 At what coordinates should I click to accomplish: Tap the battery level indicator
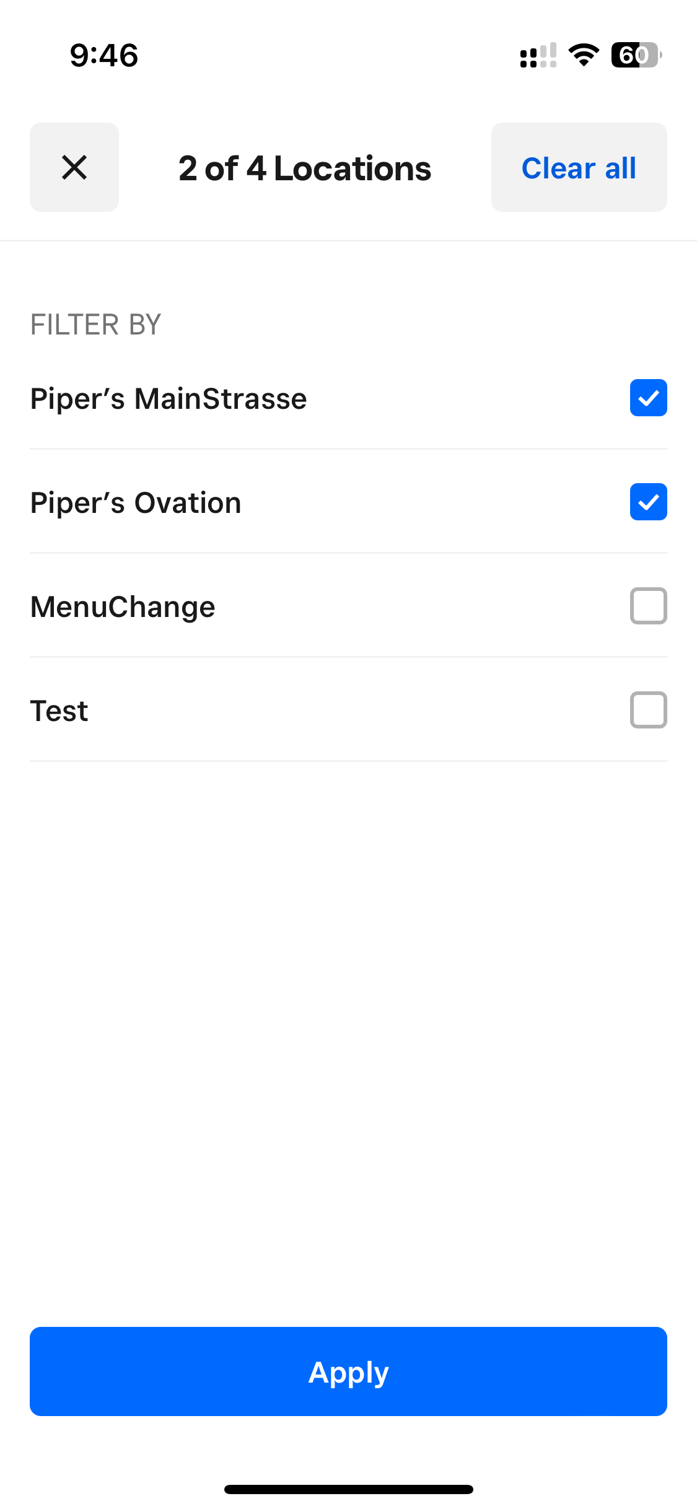click(x=636, y=55)
